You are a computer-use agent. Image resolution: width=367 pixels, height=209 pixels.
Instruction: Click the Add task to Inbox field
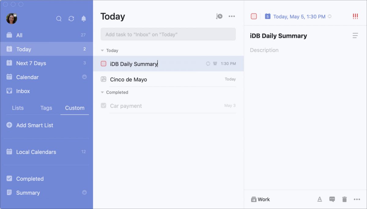click(168, 34)
